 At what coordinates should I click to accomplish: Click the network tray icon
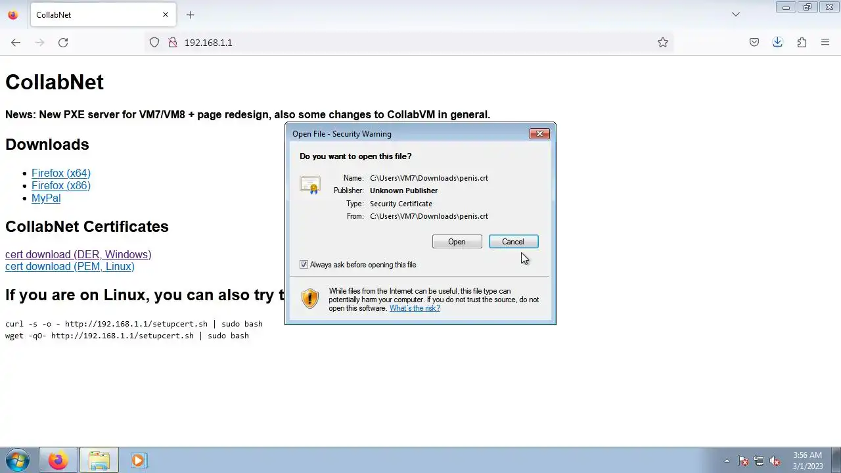pyautogui.click(x=759, y=461)
